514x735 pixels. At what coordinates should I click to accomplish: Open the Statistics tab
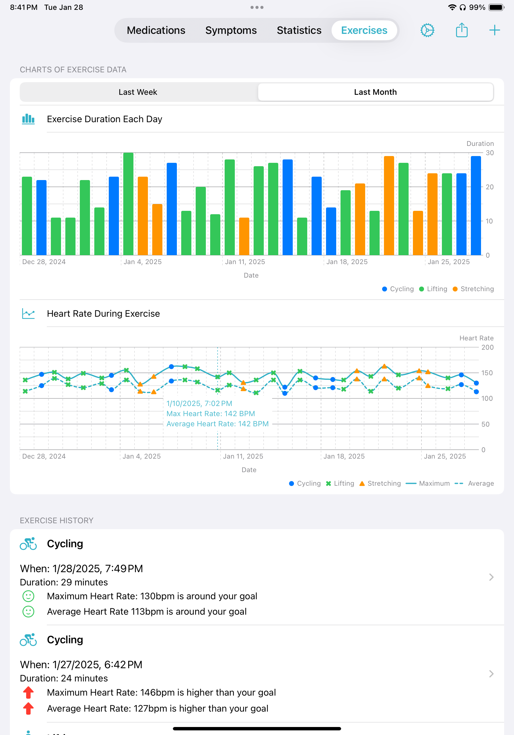pyautogui.click(x=299, y=30)
